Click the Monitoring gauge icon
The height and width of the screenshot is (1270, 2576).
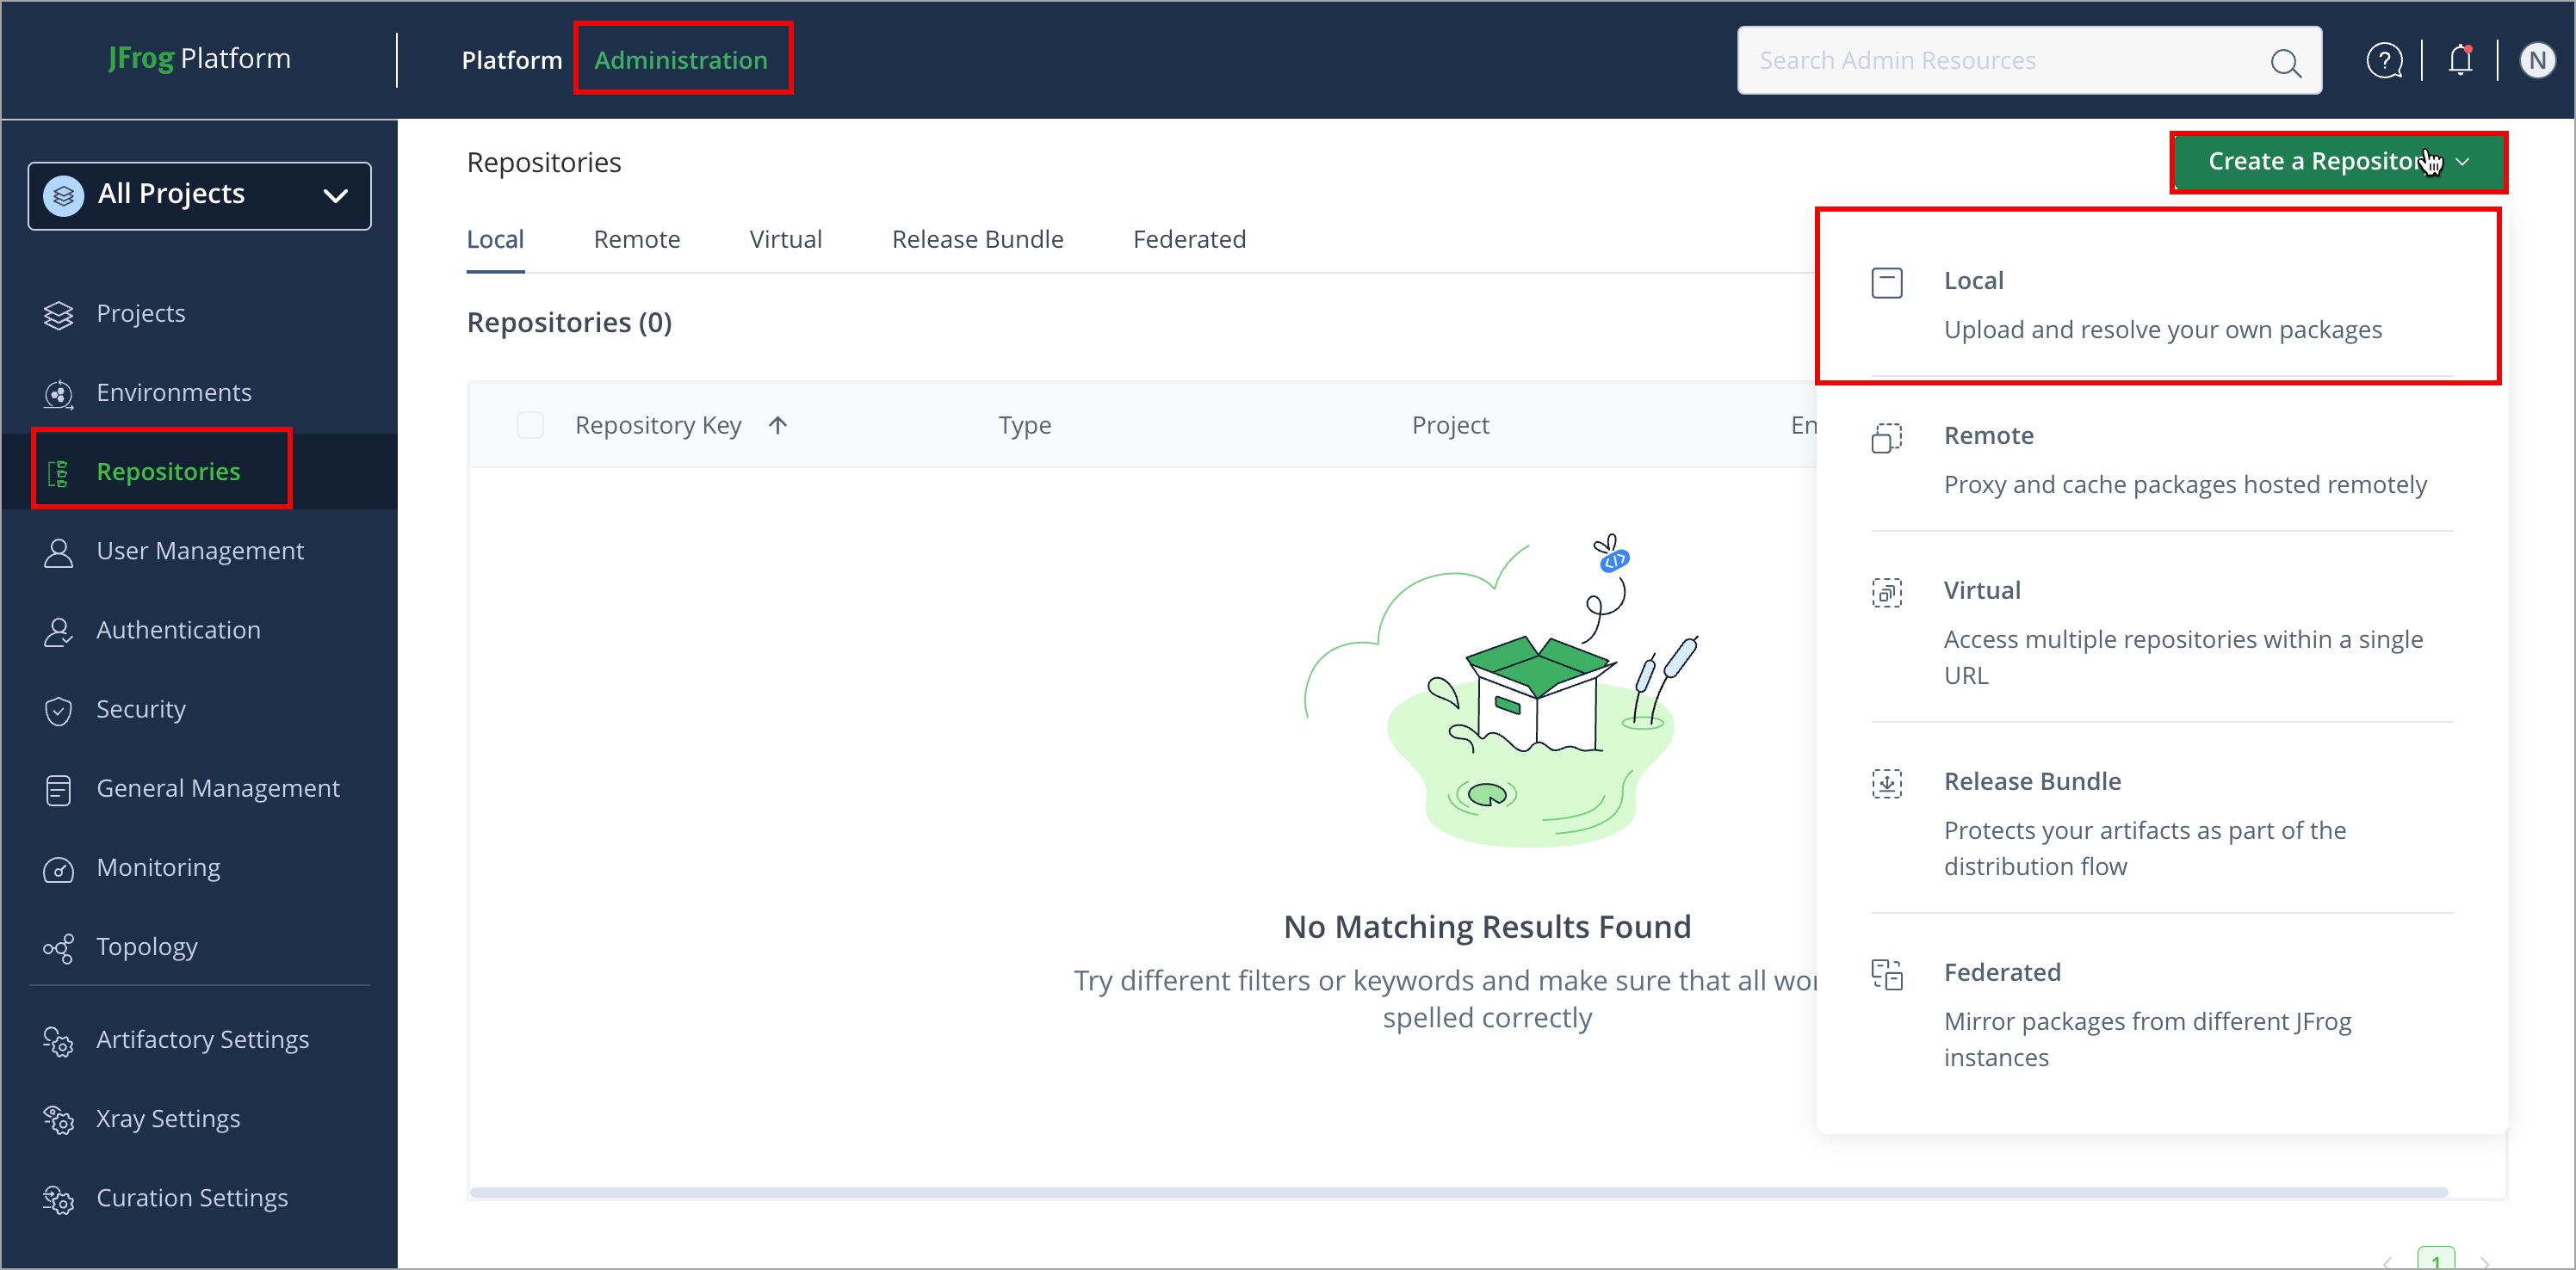coord(59,869)
